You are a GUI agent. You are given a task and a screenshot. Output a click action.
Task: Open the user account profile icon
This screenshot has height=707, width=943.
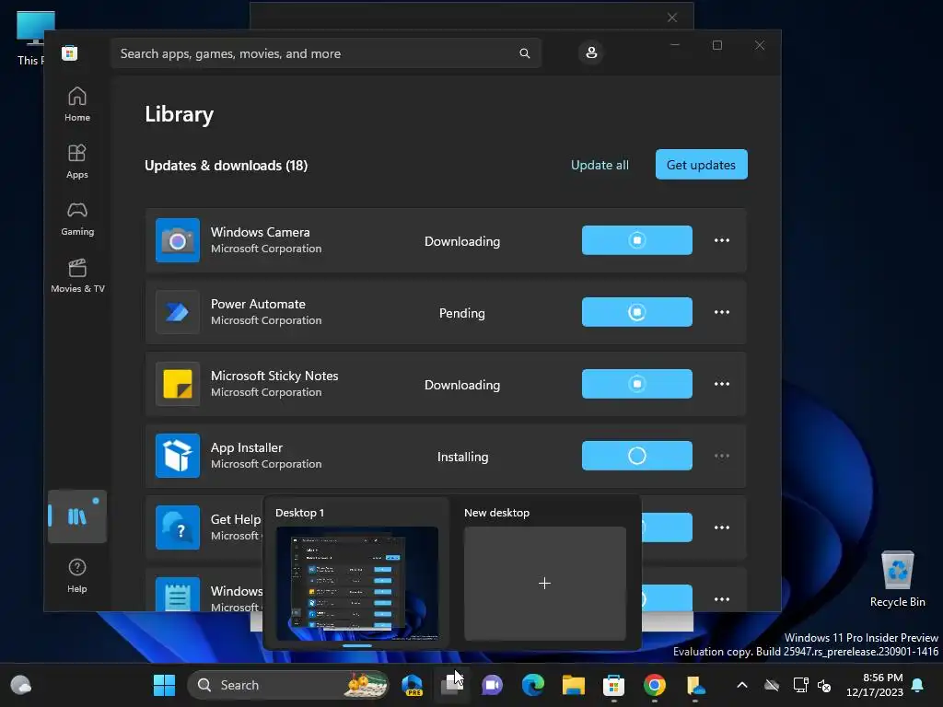click(x=591, y=52)
